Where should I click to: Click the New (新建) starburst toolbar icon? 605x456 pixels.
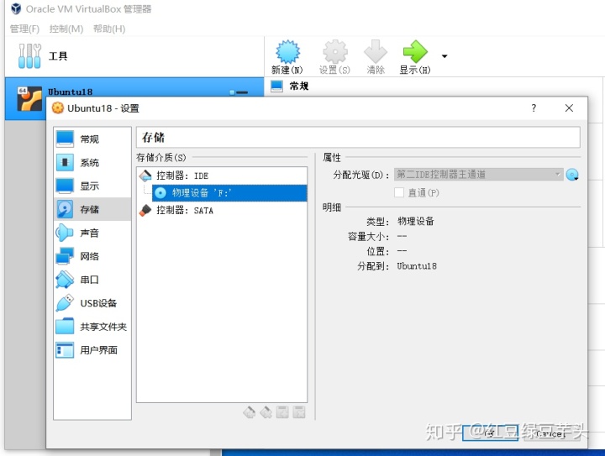click(287, 52)
